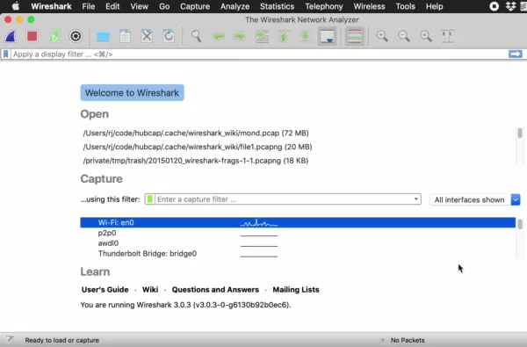
Task: Open the Wiki link
Action: click(150, 290)
